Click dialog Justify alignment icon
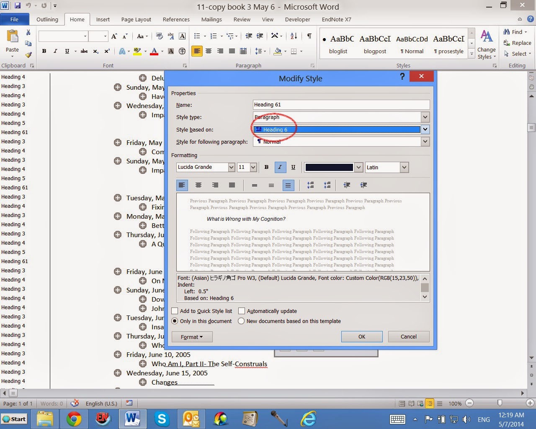This screenshot has height=429, width=536. click(232, 185)
